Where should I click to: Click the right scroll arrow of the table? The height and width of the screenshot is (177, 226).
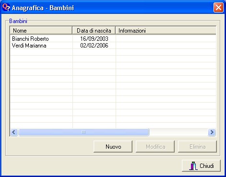212,132
